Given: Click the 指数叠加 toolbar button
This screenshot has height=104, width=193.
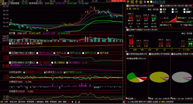Looking at the screenshot, I should coord(40,102).
